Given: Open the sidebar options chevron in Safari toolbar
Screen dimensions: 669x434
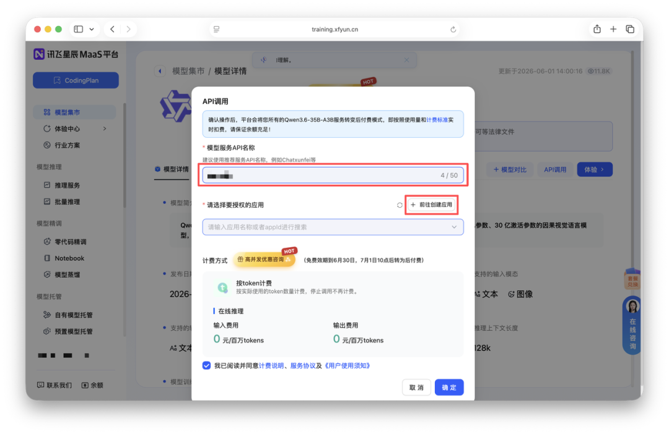Looking at the screenshot, I should coord(91,29).
